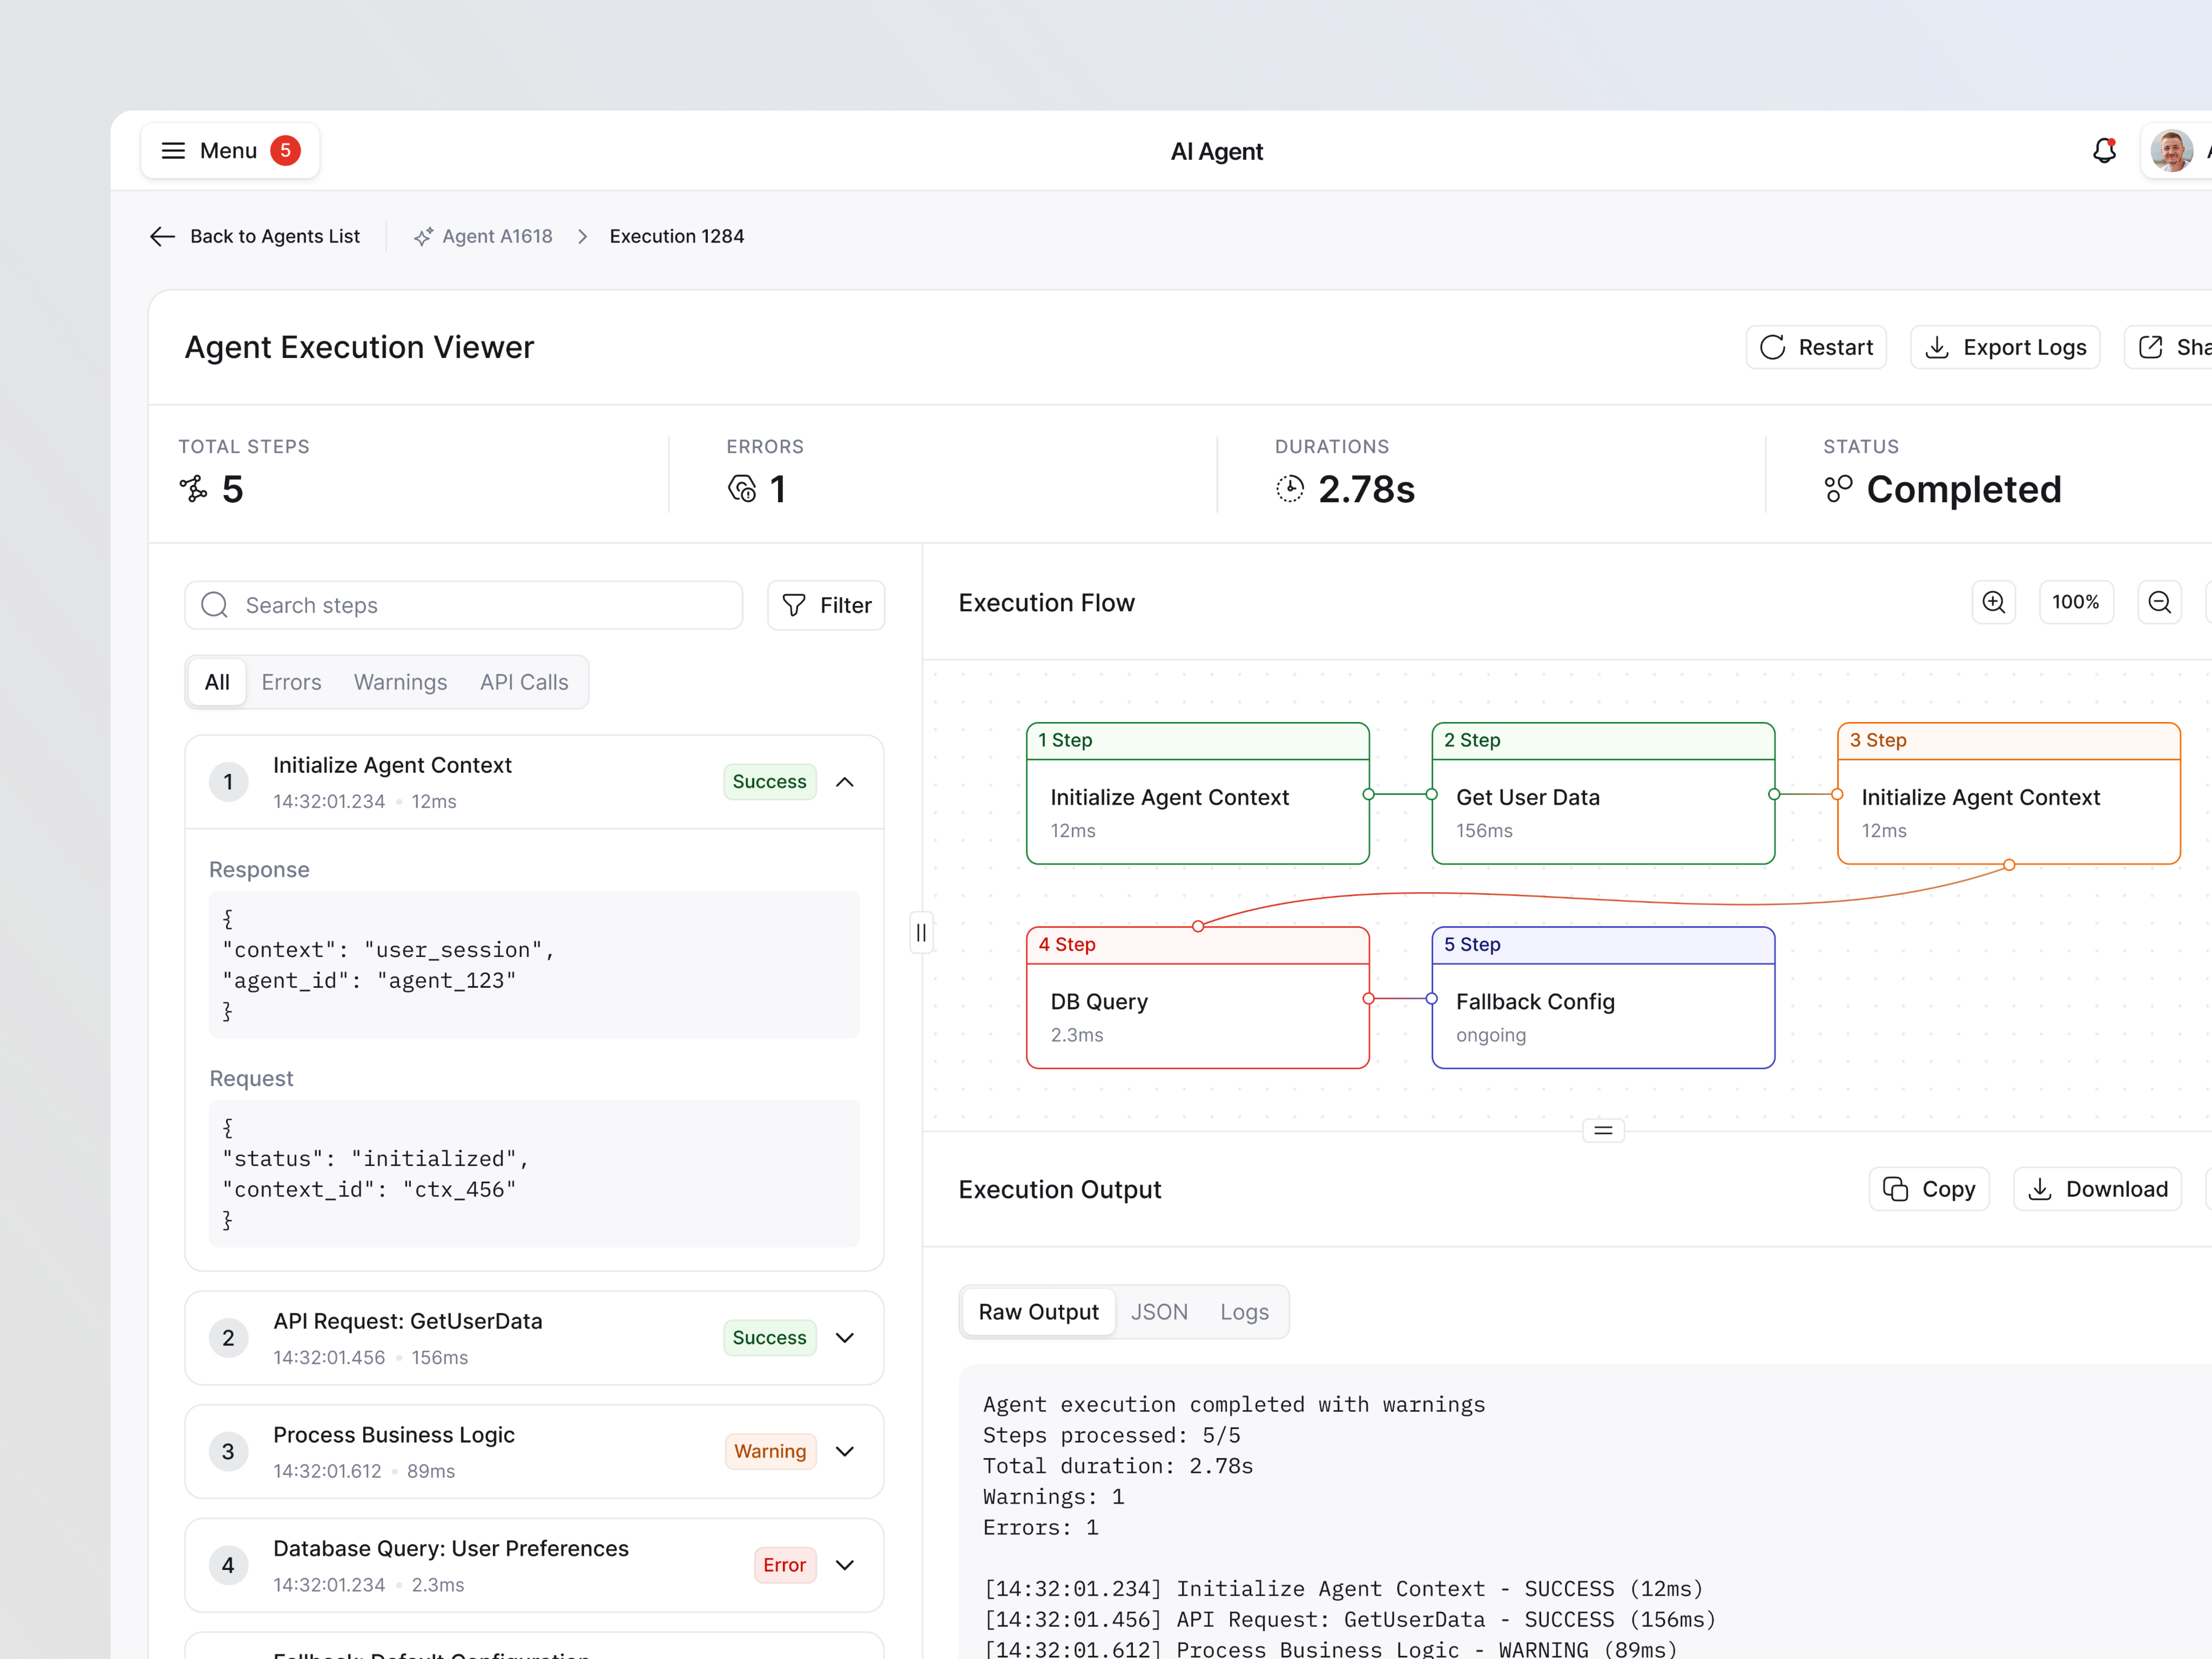Click the status Completed icon

click(1838, 489)
